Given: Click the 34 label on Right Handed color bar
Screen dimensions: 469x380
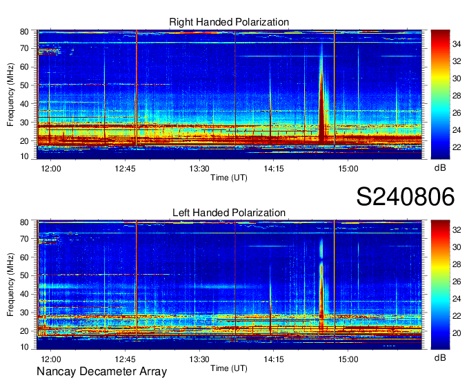Looking at the screenshot, I should 457,44.
